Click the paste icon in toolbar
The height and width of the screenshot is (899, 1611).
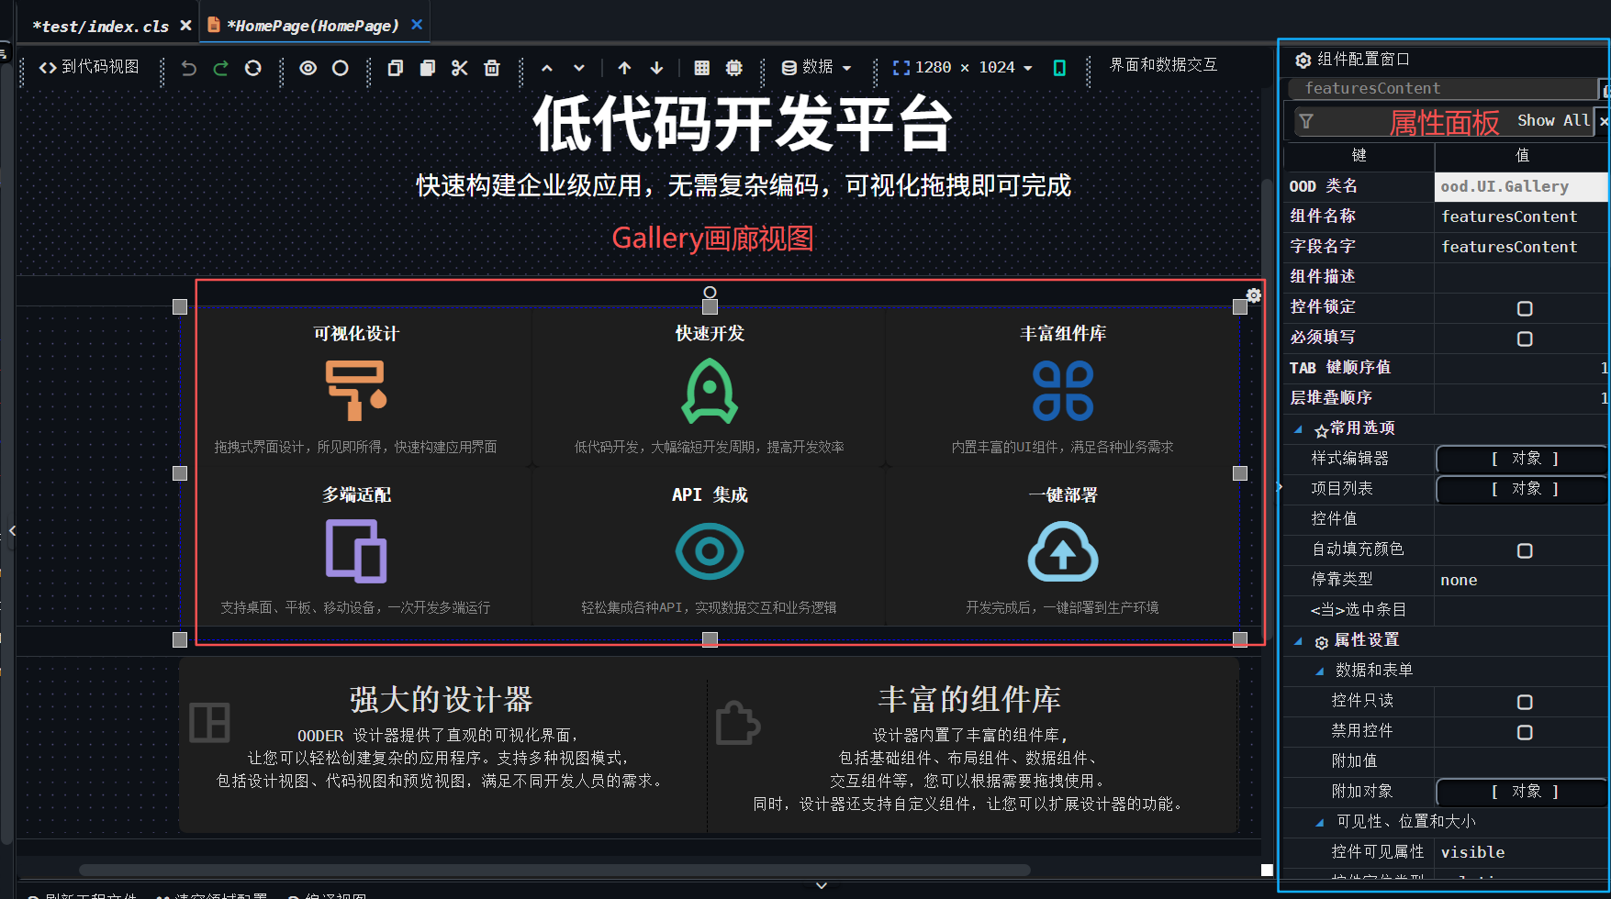[428, 68]
